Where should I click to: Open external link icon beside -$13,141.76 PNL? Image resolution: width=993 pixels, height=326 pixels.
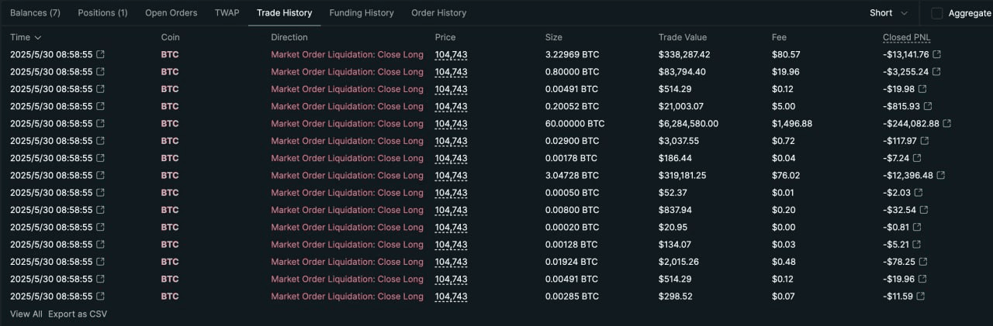point(937,55)
